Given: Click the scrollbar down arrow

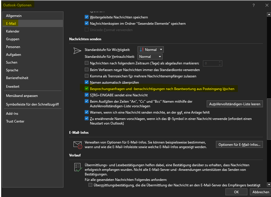Looking at the screenshot, I should 269,185.
